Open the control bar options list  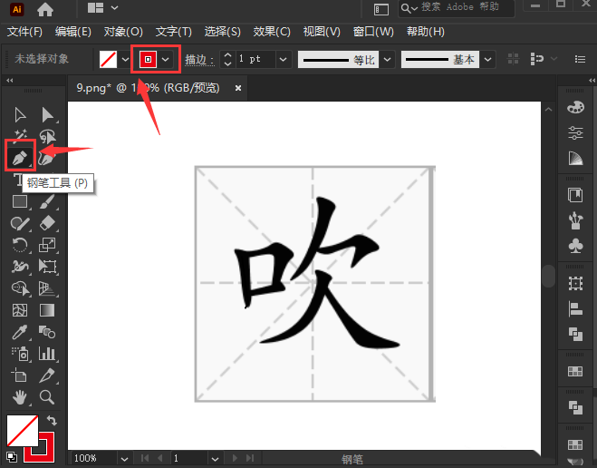coord(580,59)
